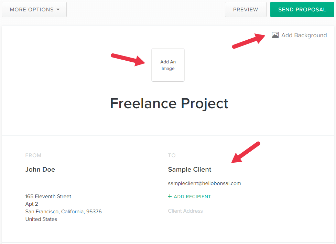Select the sender name John Doe

[x=40, y=169]
